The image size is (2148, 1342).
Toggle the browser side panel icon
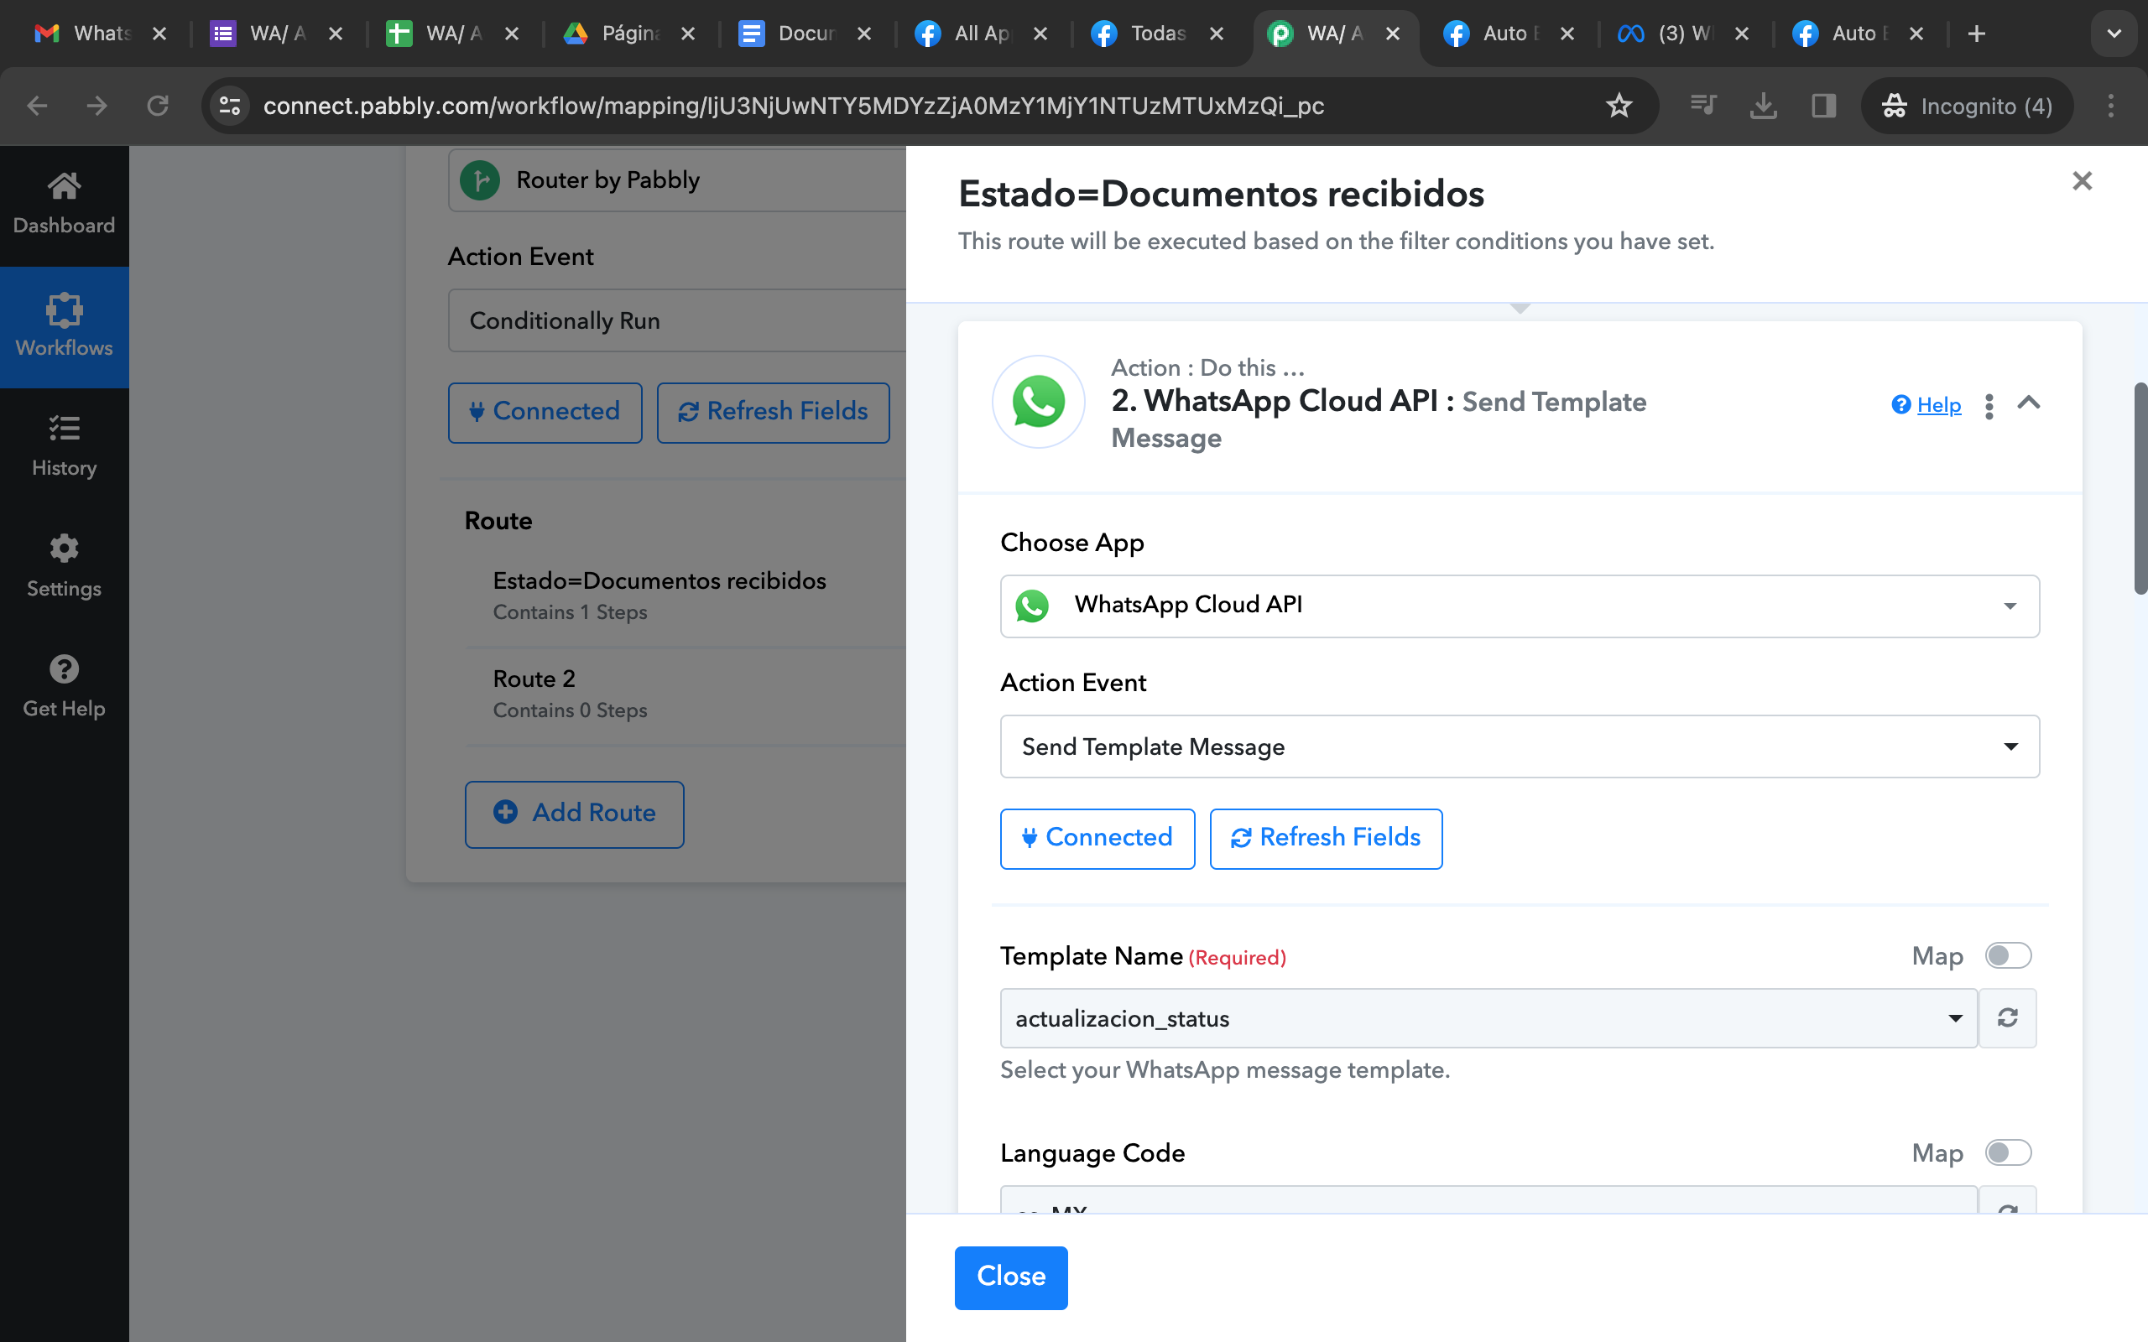(1824, 106)
